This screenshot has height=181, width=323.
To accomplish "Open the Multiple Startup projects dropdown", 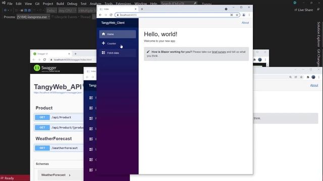I will coord(87,10).
